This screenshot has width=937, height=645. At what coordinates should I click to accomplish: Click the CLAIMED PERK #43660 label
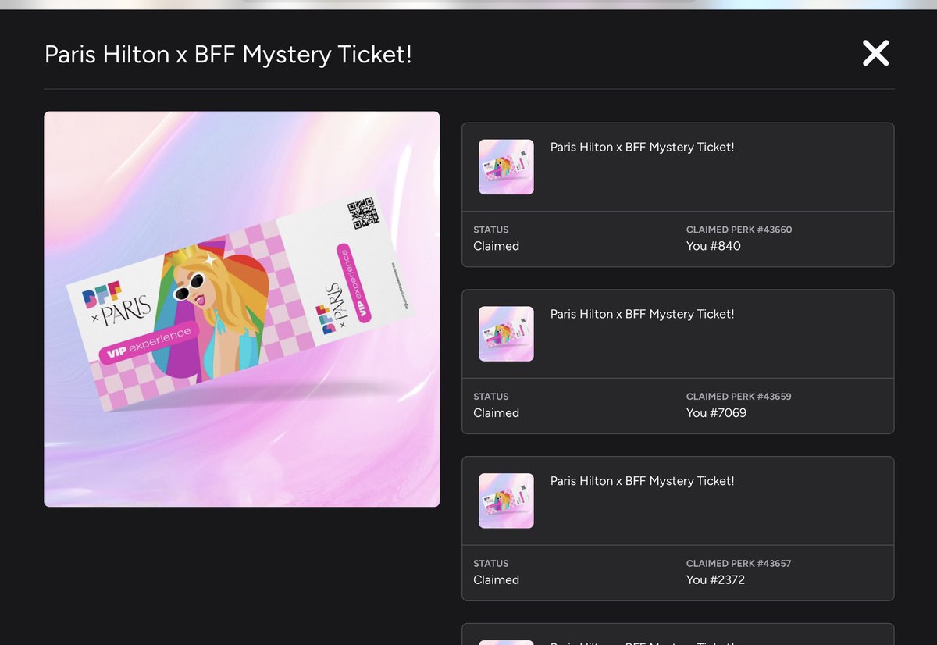click(740, 230)
